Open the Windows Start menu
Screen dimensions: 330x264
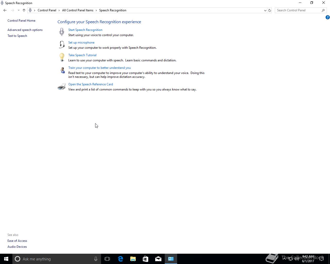(6, 259)
